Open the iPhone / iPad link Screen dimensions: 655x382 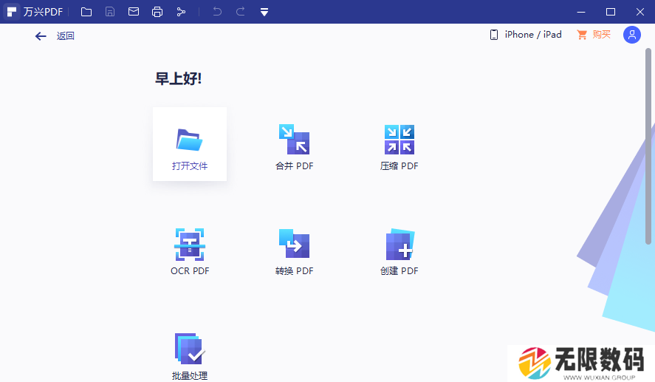coord(526,35)
